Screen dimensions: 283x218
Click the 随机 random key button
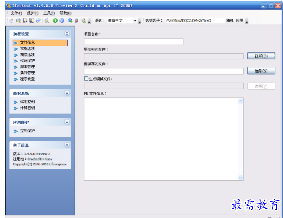pos(230,20)
